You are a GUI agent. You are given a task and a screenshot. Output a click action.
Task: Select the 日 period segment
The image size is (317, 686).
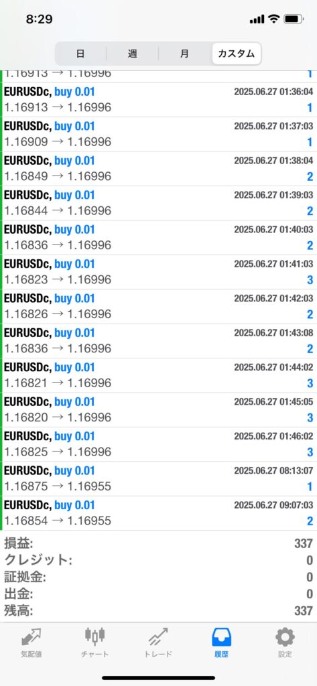tap(80, 54)
